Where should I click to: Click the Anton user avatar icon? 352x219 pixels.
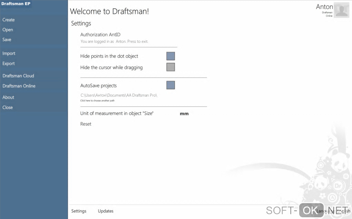pos(341,10)
